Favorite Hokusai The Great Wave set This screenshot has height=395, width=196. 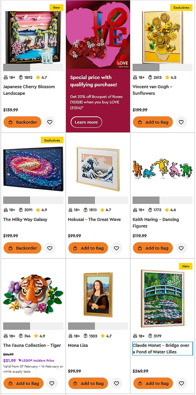point(116,248)
